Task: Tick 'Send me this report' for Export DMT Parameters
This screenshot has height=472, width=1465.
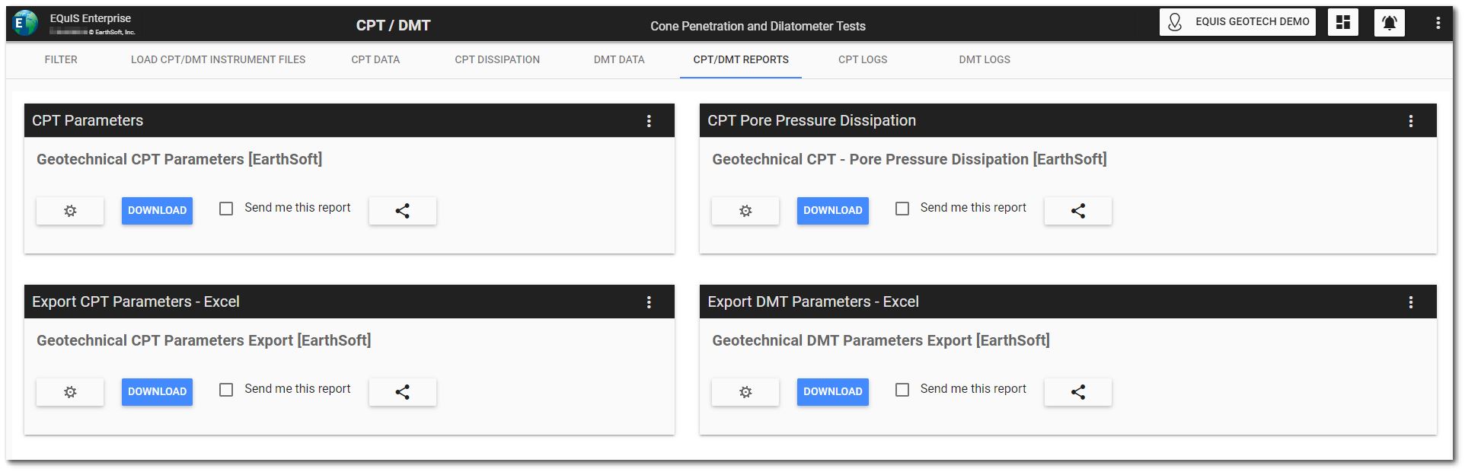Action: 902,390
